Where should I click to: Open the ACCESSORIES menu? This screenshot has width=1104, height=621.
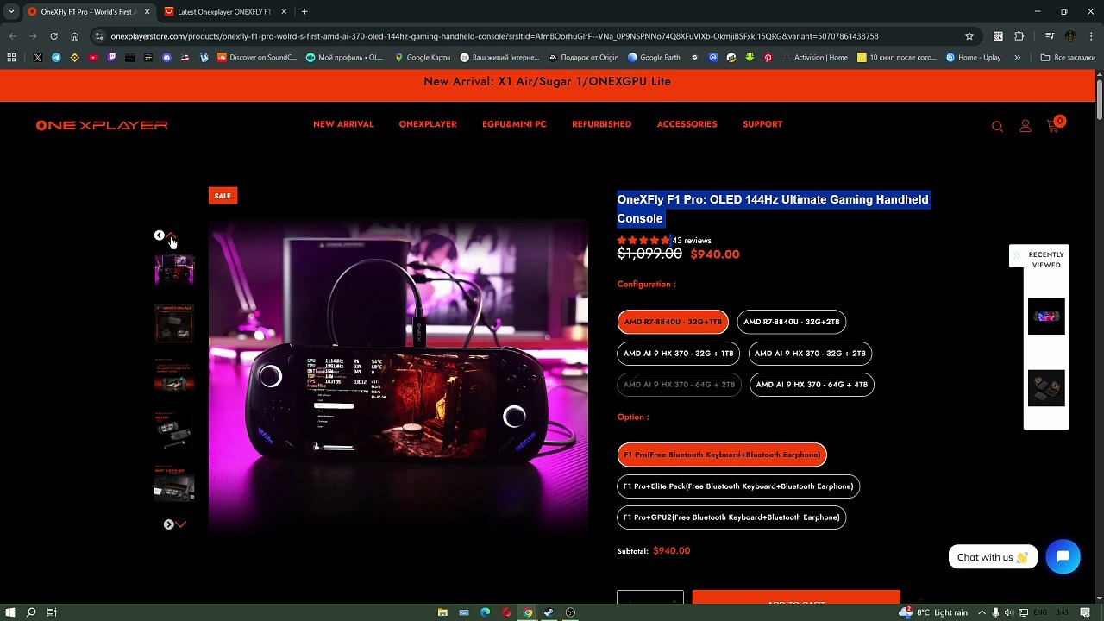[x=687, y=124]
